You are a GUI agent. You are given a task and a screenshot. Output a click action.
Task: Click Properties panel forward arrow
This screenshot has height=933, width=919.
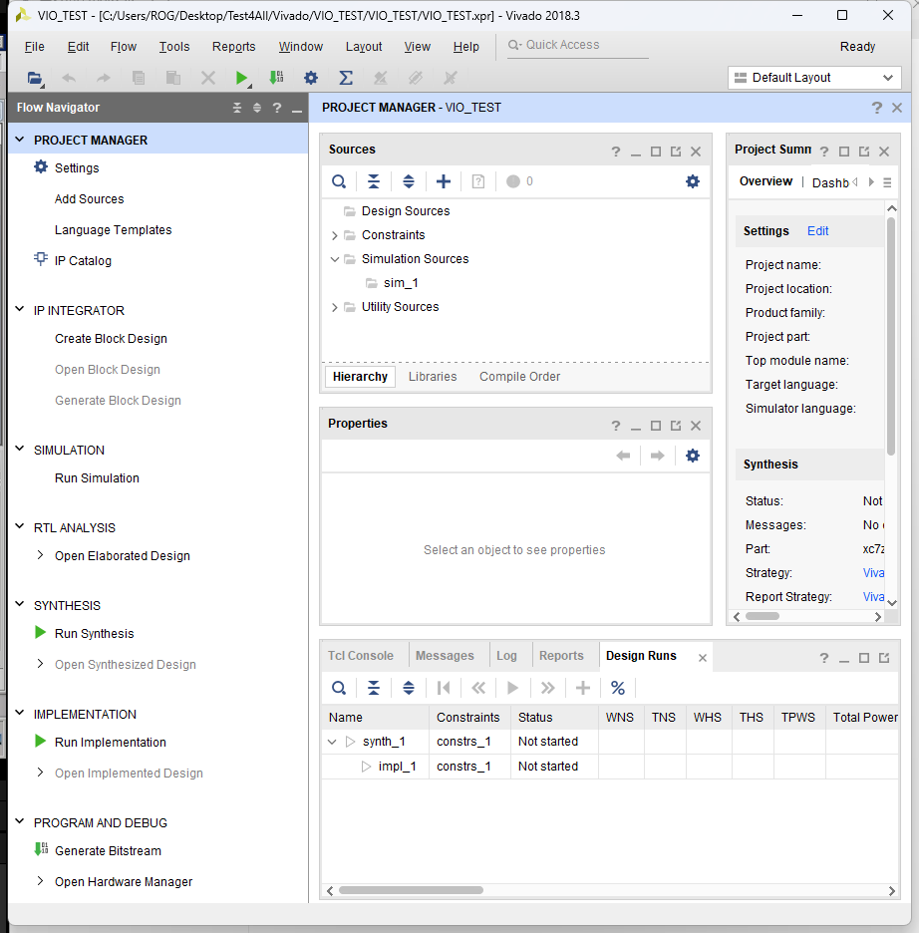pyautogui.click(x=657, y=456)
